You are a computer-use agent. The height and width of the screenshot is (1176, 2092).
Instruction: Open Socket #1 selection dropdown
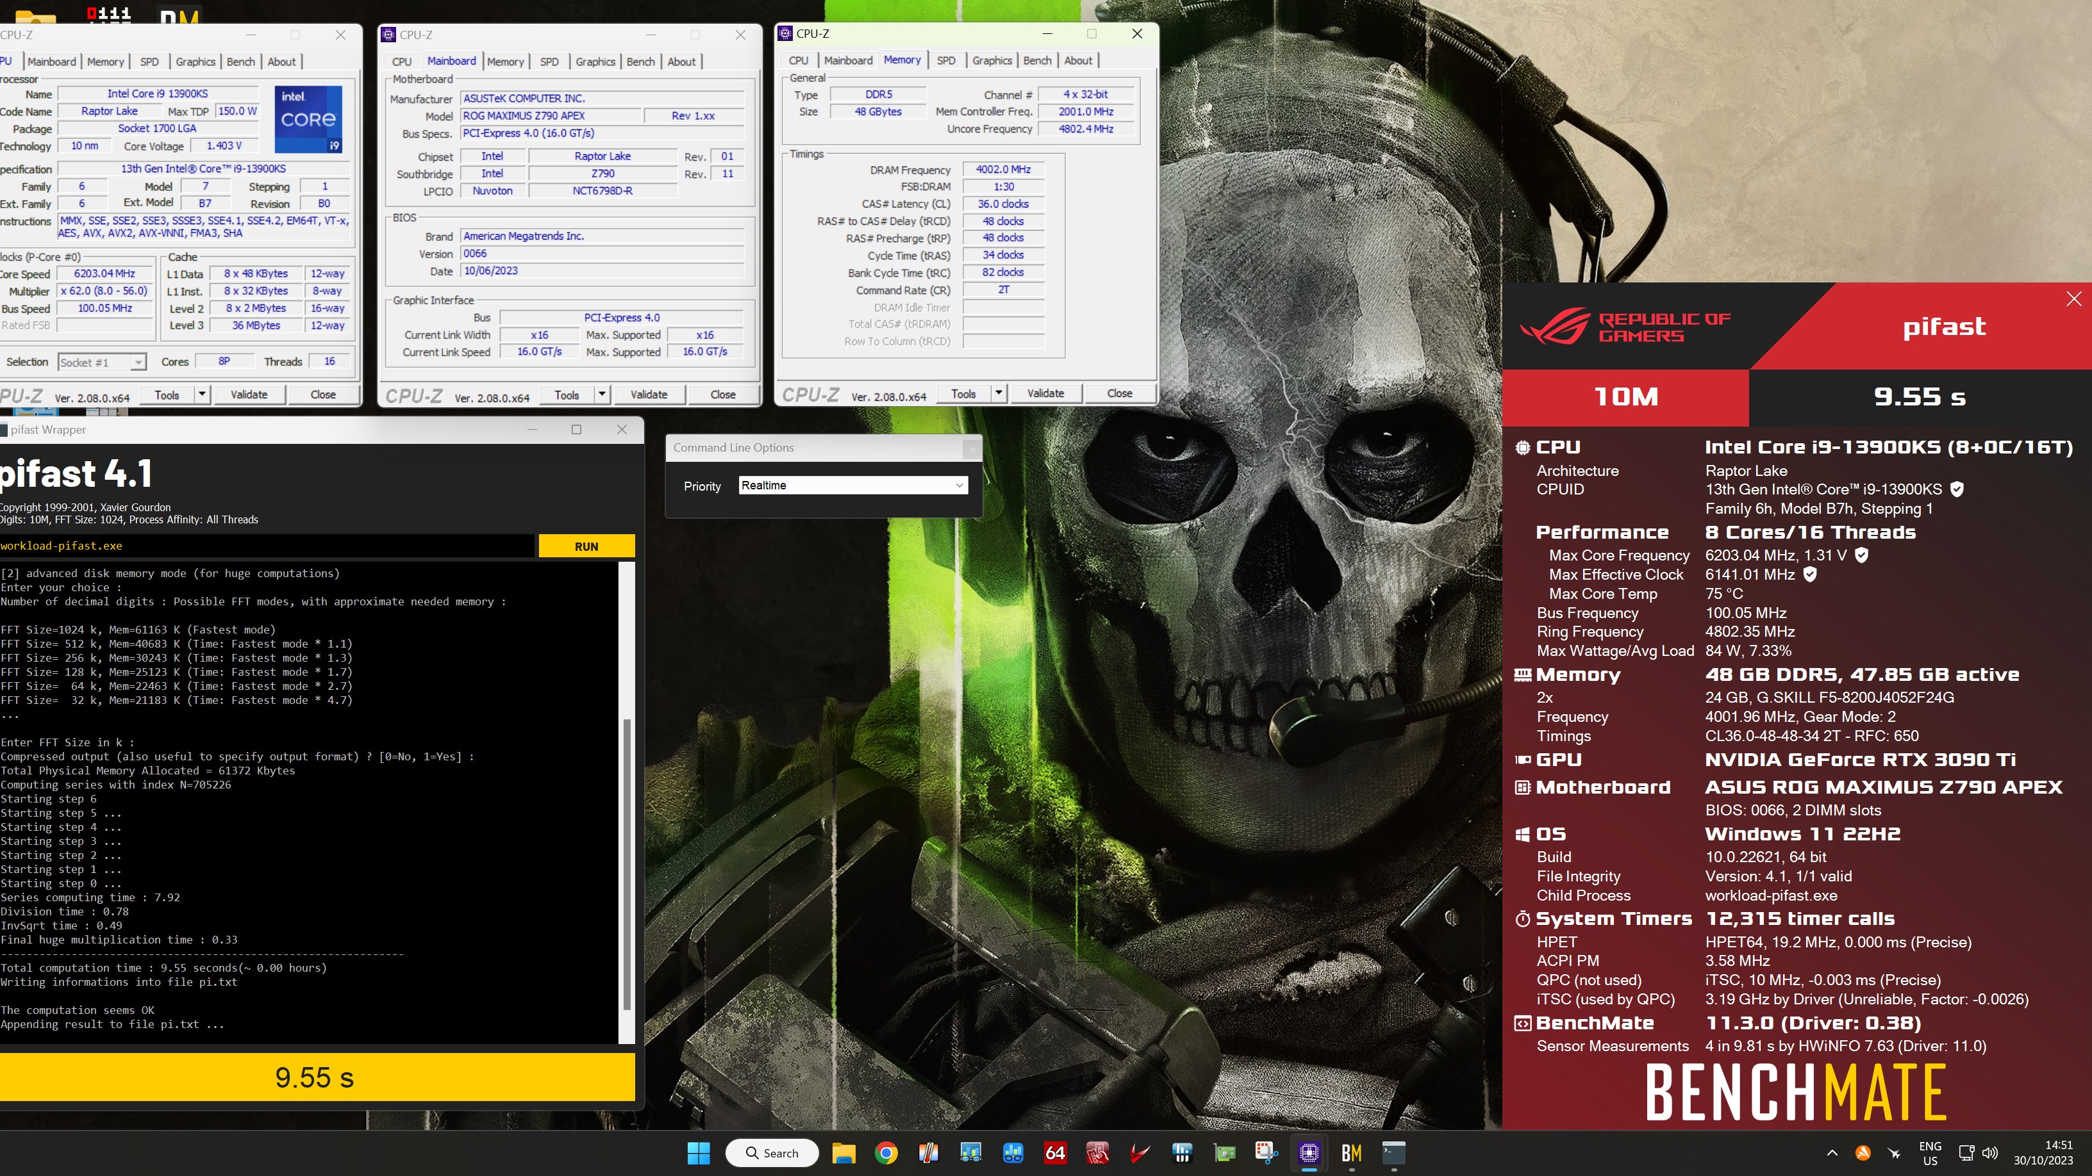coord(101,362)
